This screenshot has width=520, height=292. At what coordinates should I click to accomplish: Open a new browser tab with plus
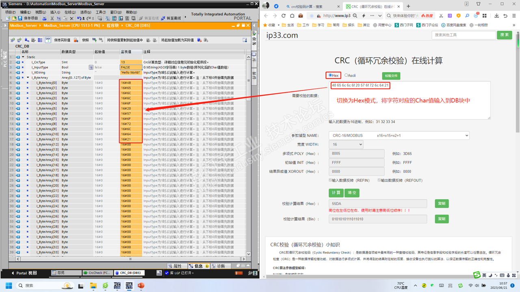[408, 6]
